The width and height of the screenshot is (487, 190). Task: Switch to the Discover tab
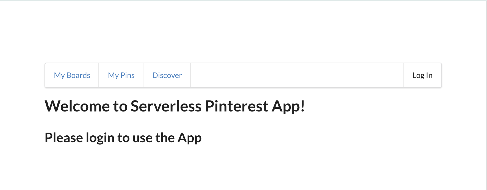tap(167, 75)
